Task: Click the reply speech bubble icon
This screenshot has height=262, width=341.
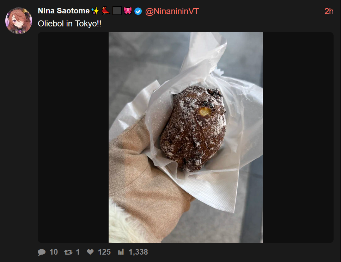Action: pos(42,252)
